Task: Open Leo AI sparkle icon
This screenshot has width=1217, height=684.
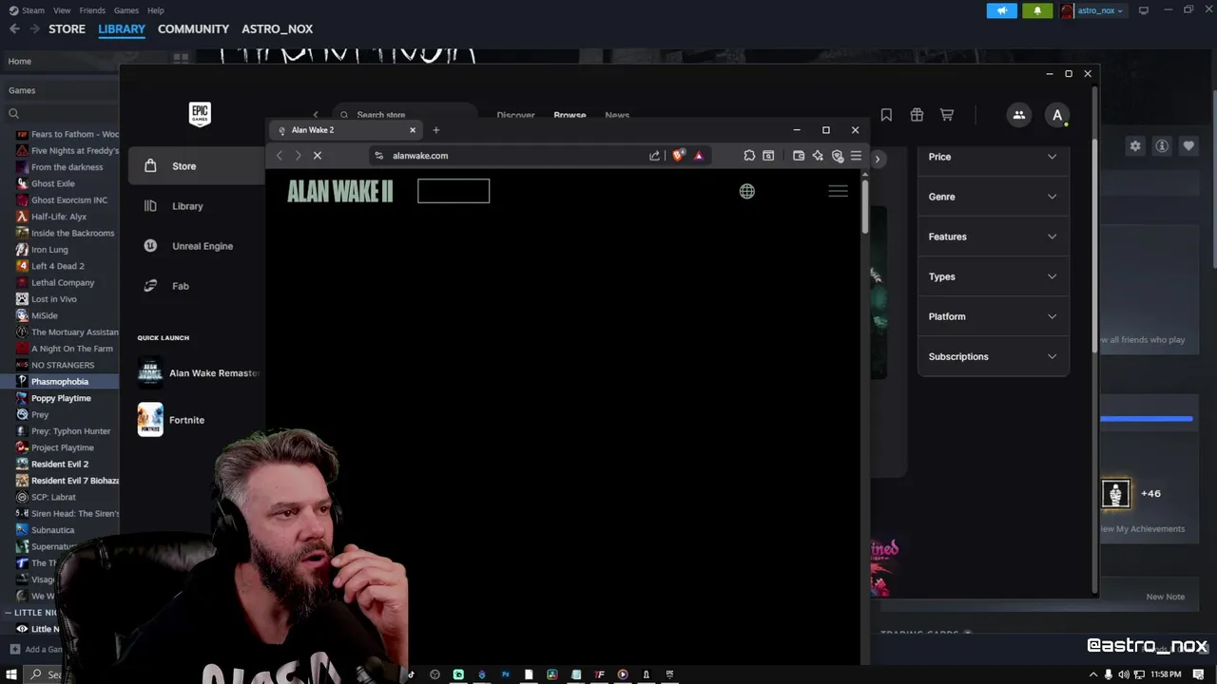Action: pos(818,156)
